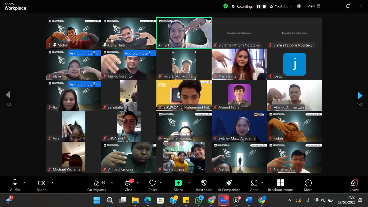This screenshot has height=207, width=368.
Task: Open more options on elsya tile
Action: pyautogui.click(x=98, y=53)
